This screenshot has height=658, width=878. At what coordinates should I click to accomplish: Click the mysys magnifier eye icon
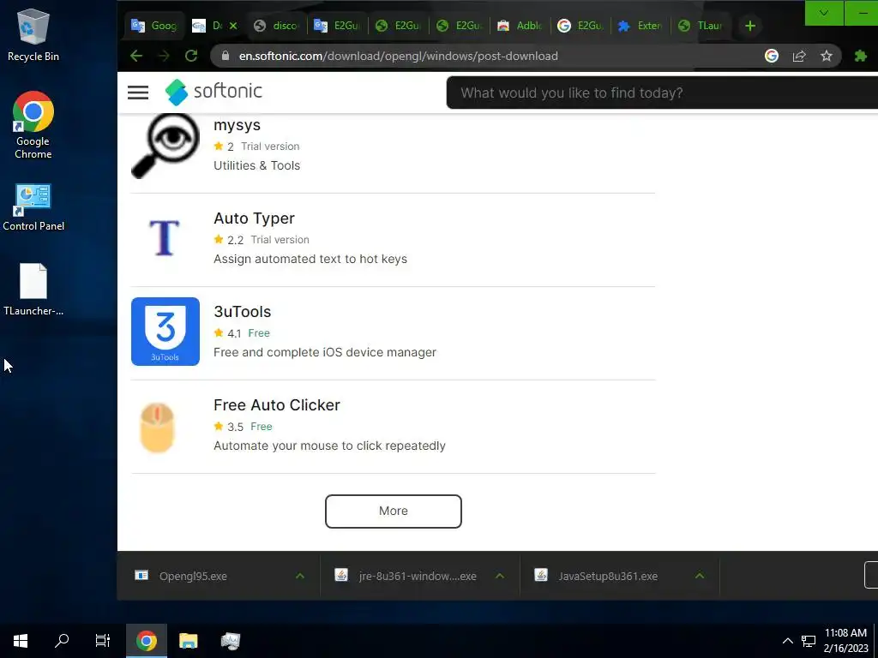coord(165,146)
